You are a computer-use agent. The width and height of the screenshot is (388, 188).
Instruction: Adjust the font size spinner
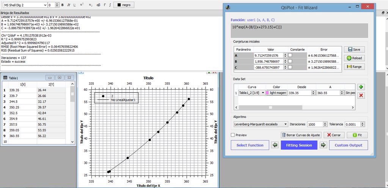[57, 5]
